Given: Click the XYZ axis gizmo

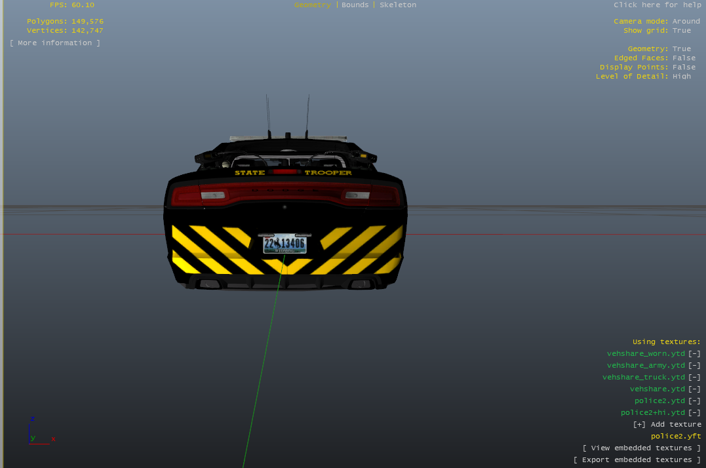Looking at the screenshot, I should coord(39,431).
